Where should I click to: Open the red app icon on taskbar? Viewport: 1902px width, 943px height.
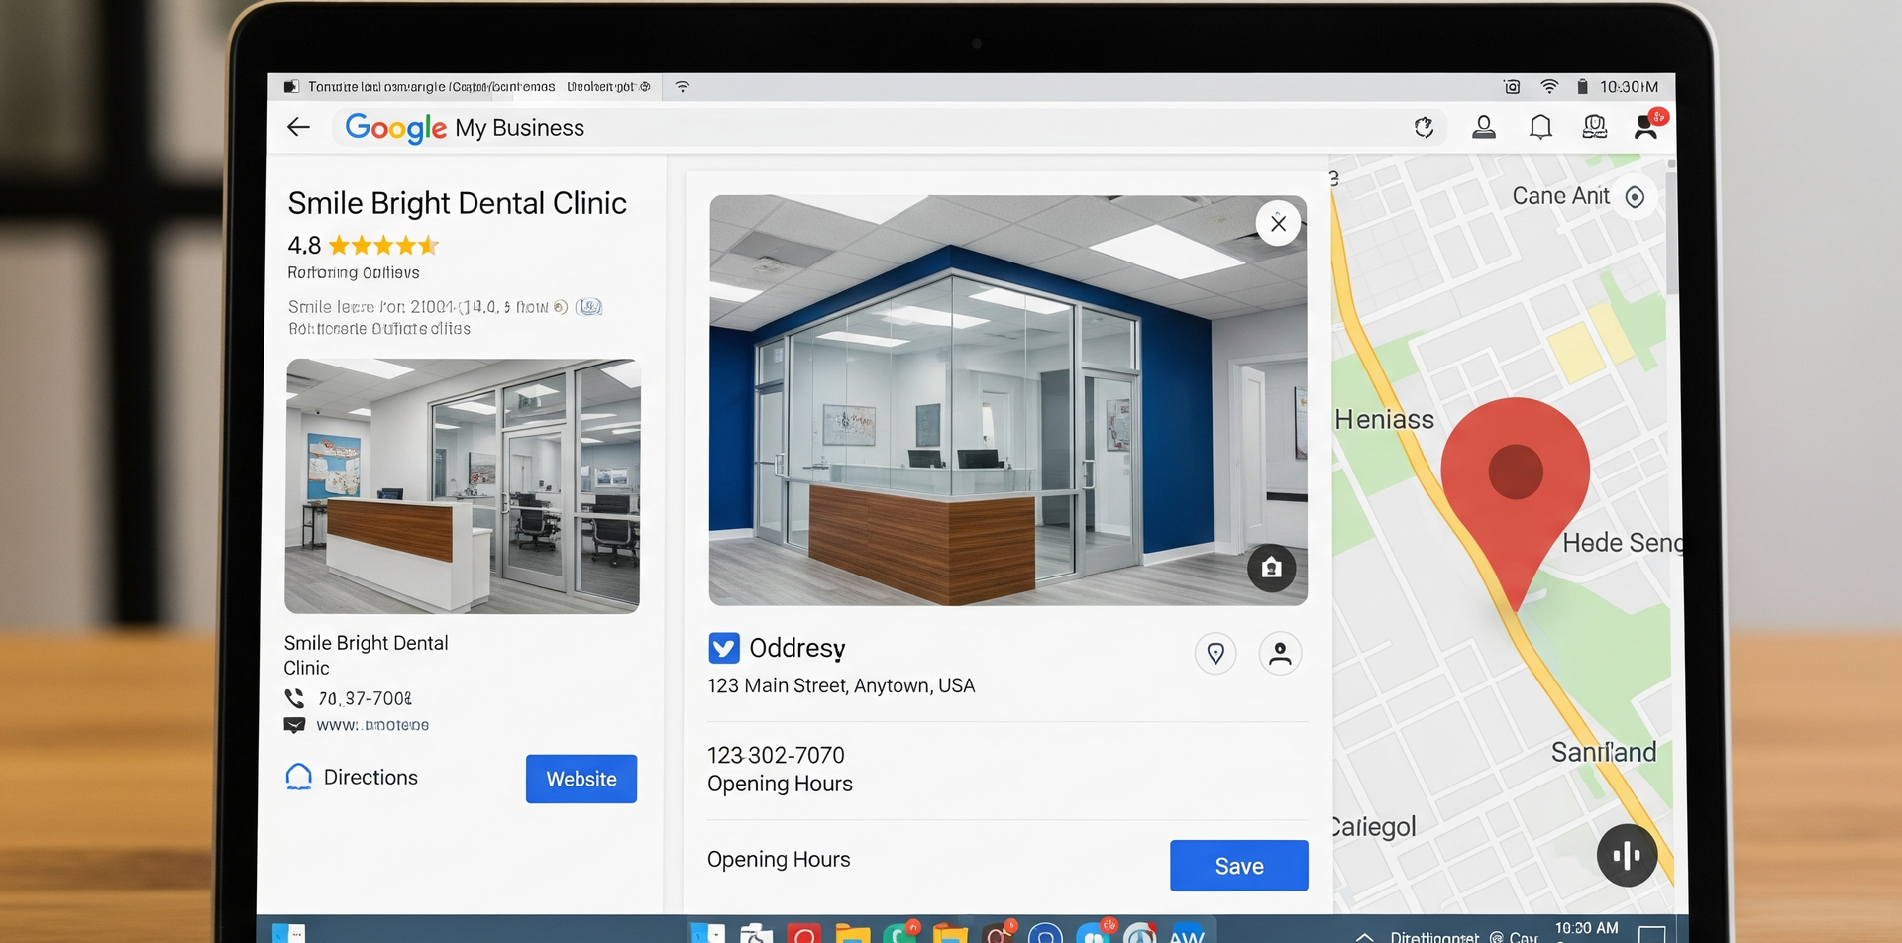(x=804, y=934)
